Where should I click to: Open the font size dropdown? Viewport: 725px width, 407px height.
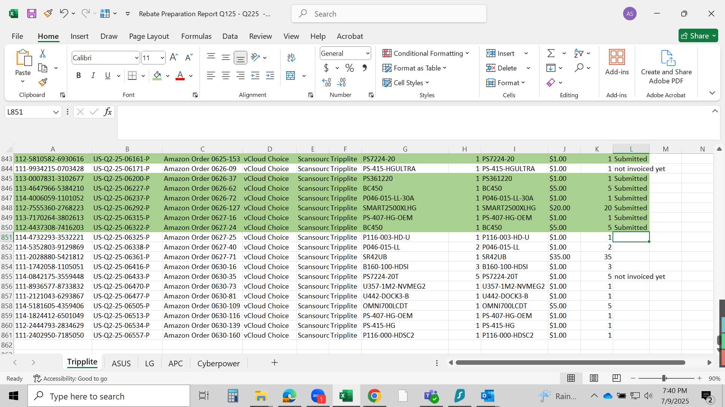point(162,58)
